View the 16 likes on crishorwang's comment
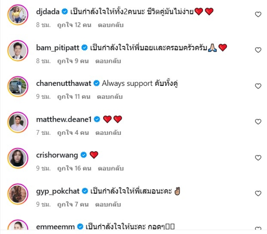The image size is (267, 234). coord(74,168)
